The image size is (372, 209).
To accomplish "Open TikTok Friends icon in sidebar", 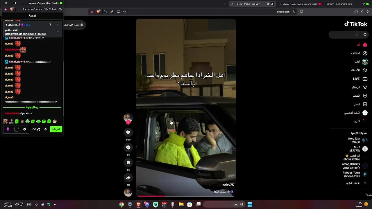I will [365, 70].
